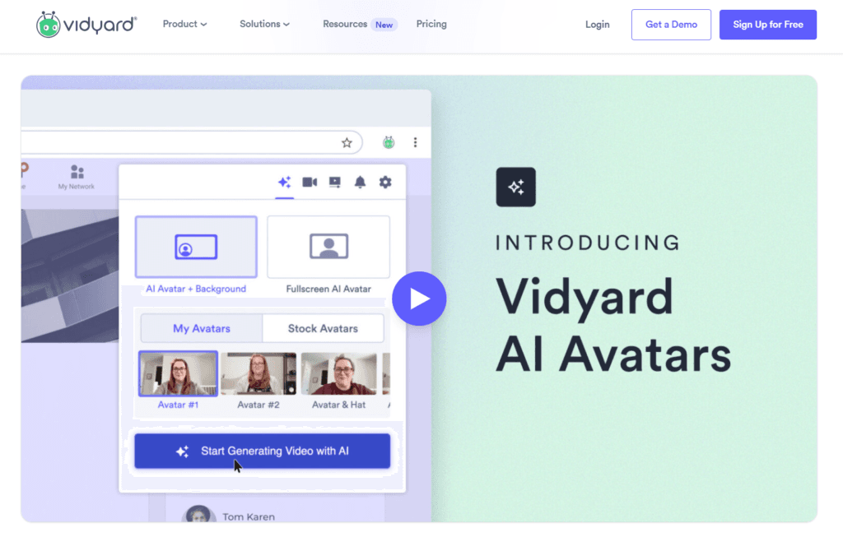Image resolution: width=843 pixels, height=537 pixels.
Task: Open the video library icon in the popup
Action: click(334, 183)
